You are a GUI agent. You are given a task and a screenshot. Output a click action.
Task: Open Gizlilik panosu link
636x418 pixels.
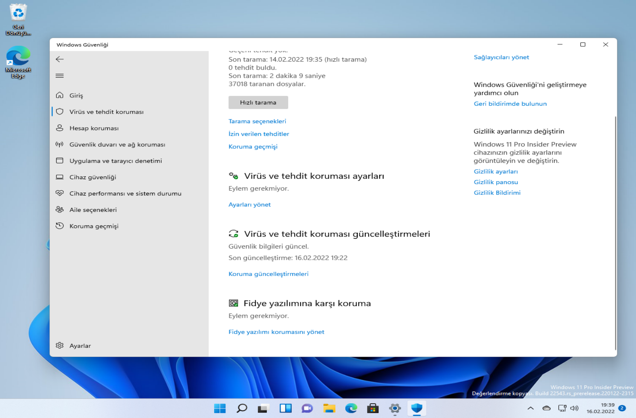[496, 182]
